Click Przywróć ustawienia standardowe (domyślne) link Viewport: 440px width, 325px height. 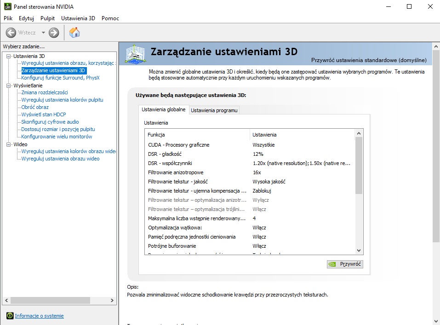pyautogui.click(x=369, y=60)
